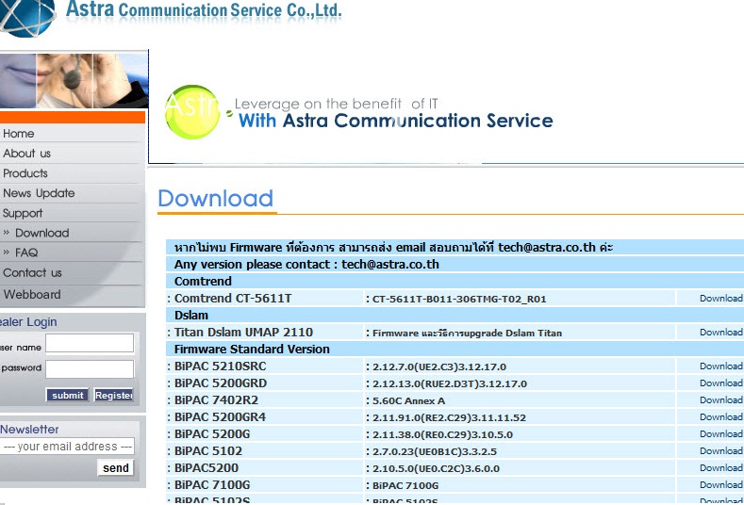Viewport: 744px width, 505px height.
Task: Click the Download page heading
Action: click(216, 199)
